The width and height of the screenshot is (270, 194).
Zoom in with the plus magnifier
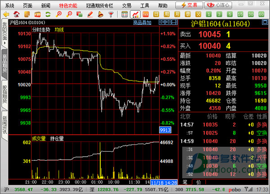point(58,14)
